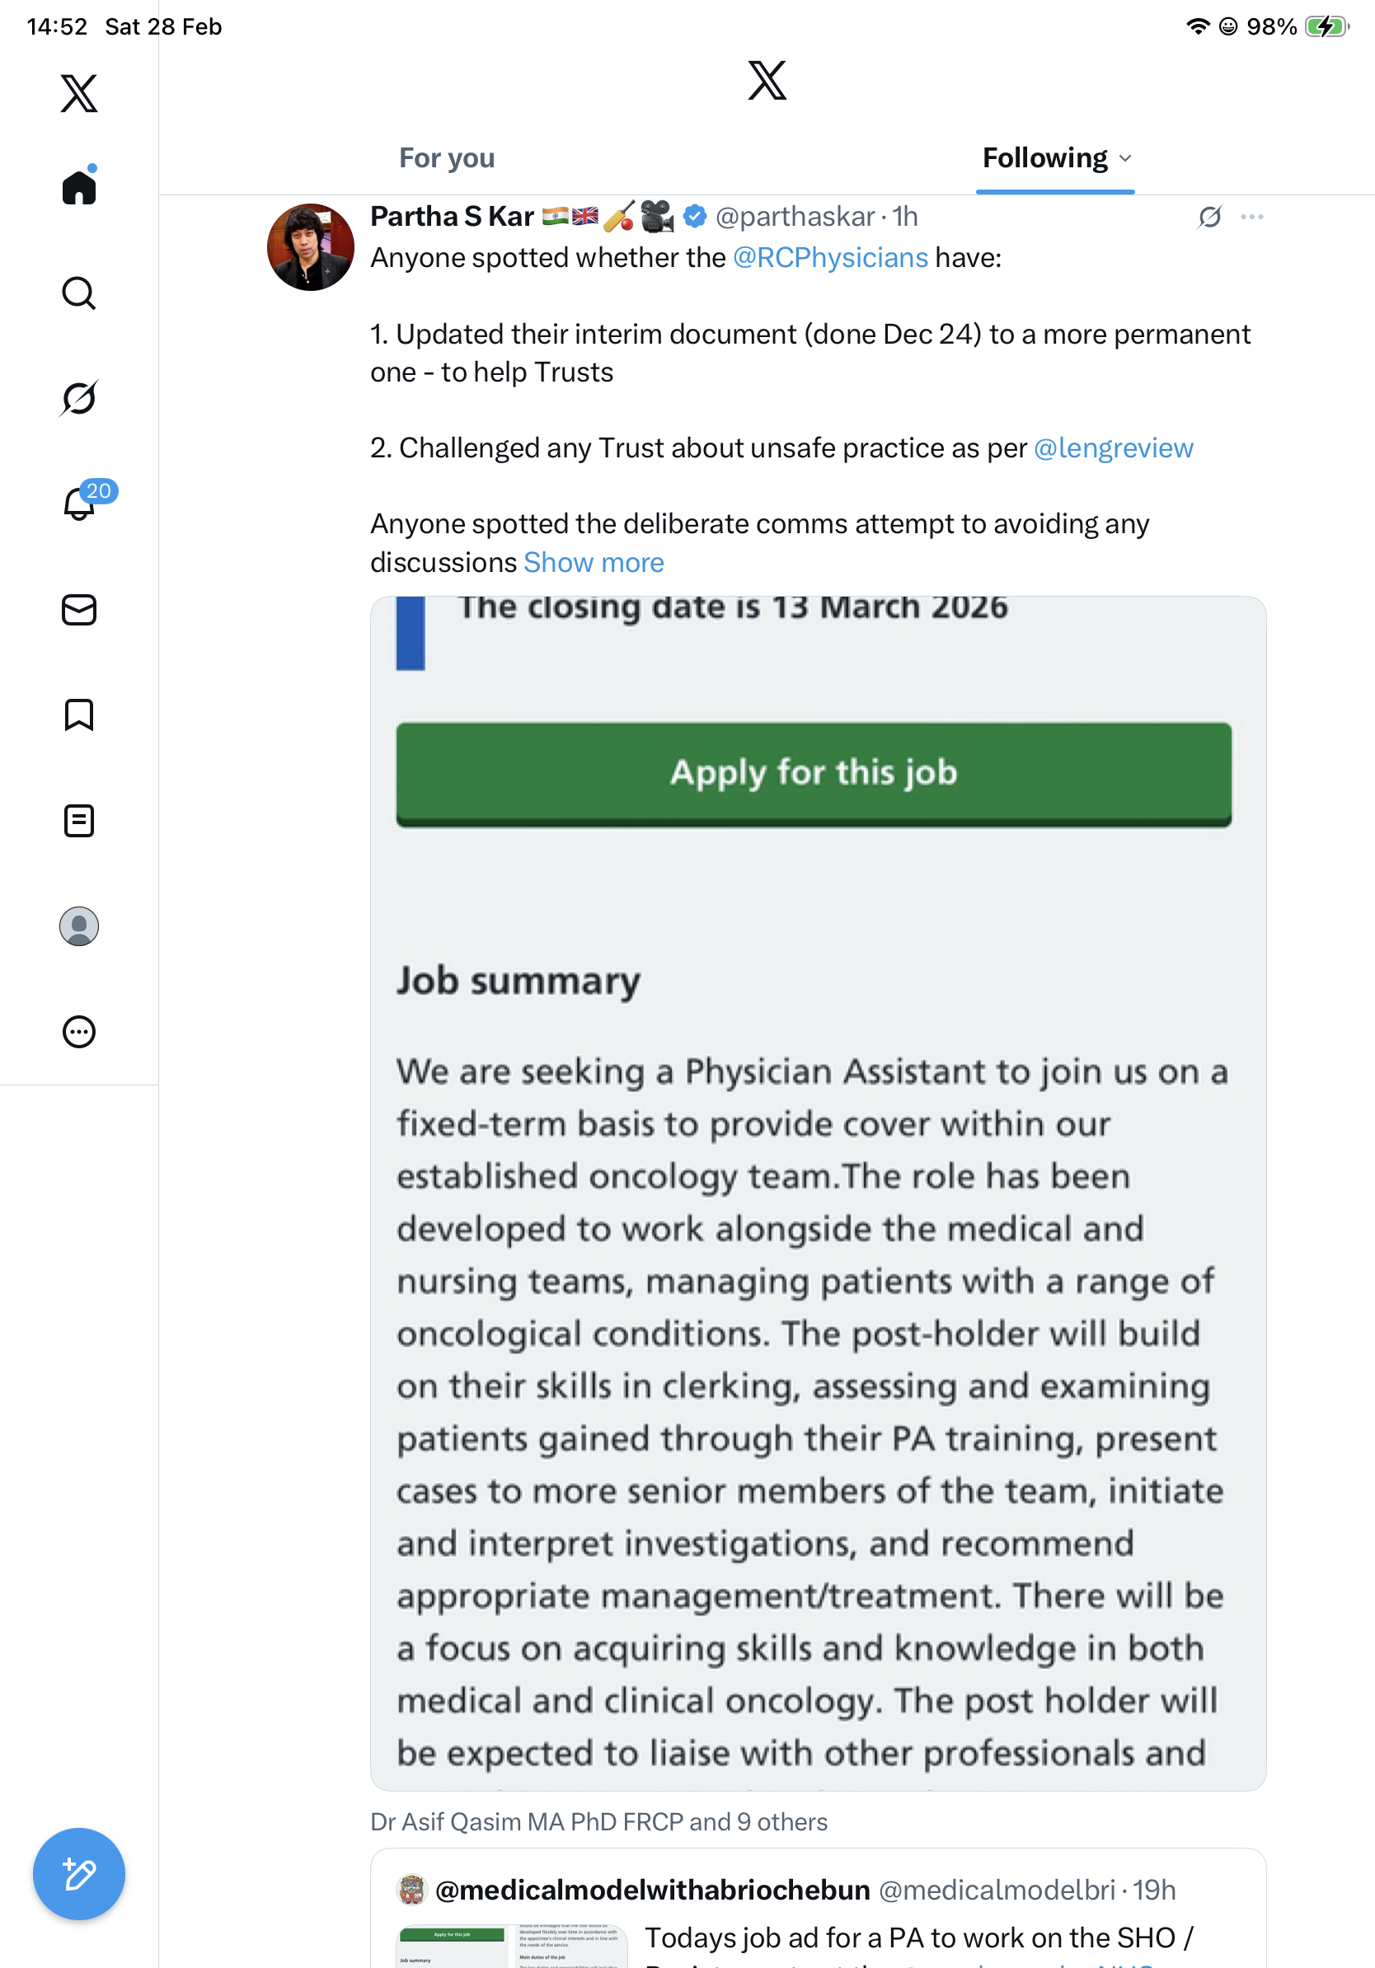
Task: Open the More circle menu in sidebar
Action: tap(79, 1032)
